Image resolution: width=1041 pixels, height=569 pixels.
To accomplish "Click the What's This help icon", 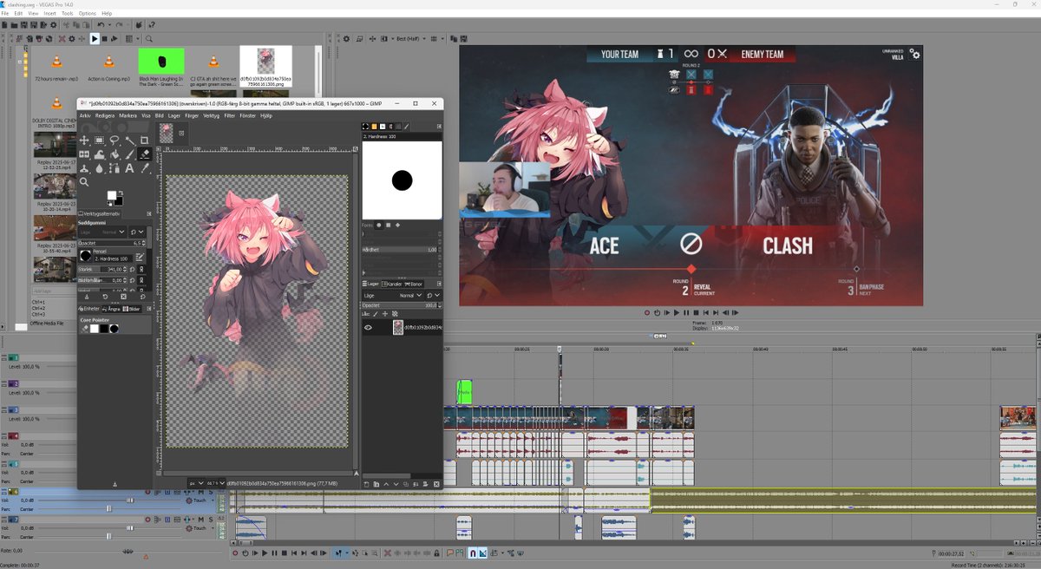I will click(151, 25).
